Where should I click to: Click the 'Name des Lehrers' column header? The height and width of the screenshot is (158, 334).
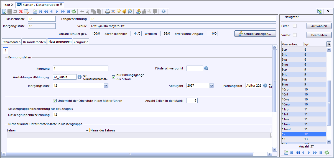point(180,130)
